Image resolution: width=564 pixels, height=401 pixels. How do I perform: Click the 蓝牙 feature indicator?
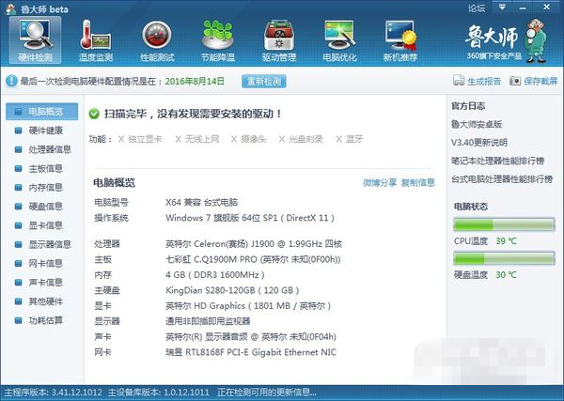point(350,139)
